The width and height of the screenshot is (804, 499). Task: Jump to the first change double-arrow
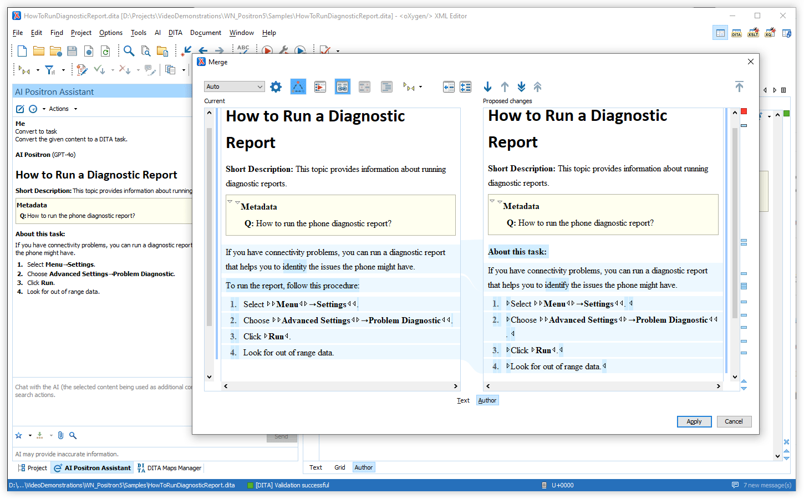(x=538, y=86)
